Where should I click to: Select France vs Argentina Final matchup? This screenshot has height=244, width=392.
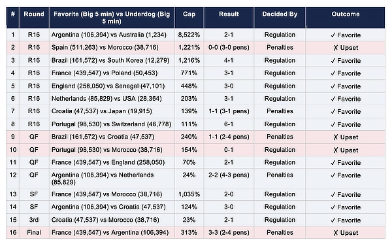pyautogui.click(x=110, y=232)
